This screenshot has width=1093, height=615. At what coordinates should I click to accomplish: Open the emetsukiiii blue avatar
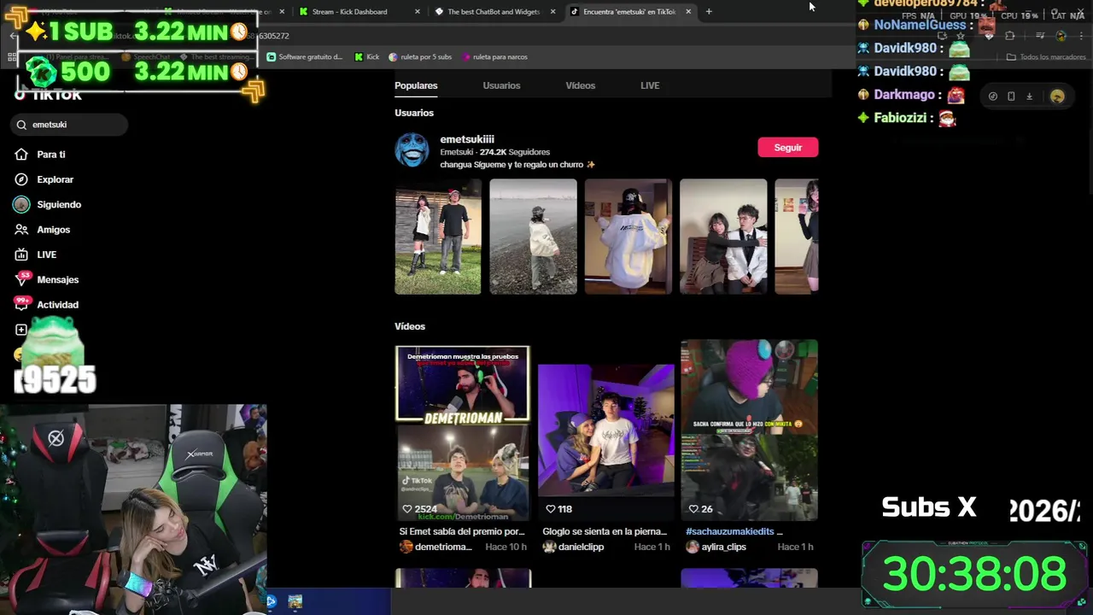click(412, 150)
